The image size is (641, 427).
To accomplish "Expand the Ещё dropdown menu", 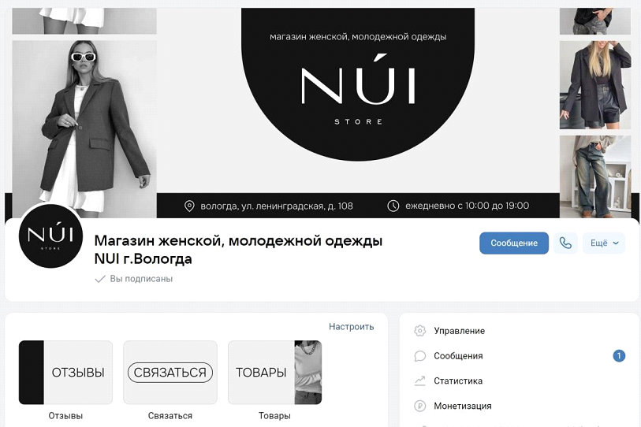I will (604, 243).
